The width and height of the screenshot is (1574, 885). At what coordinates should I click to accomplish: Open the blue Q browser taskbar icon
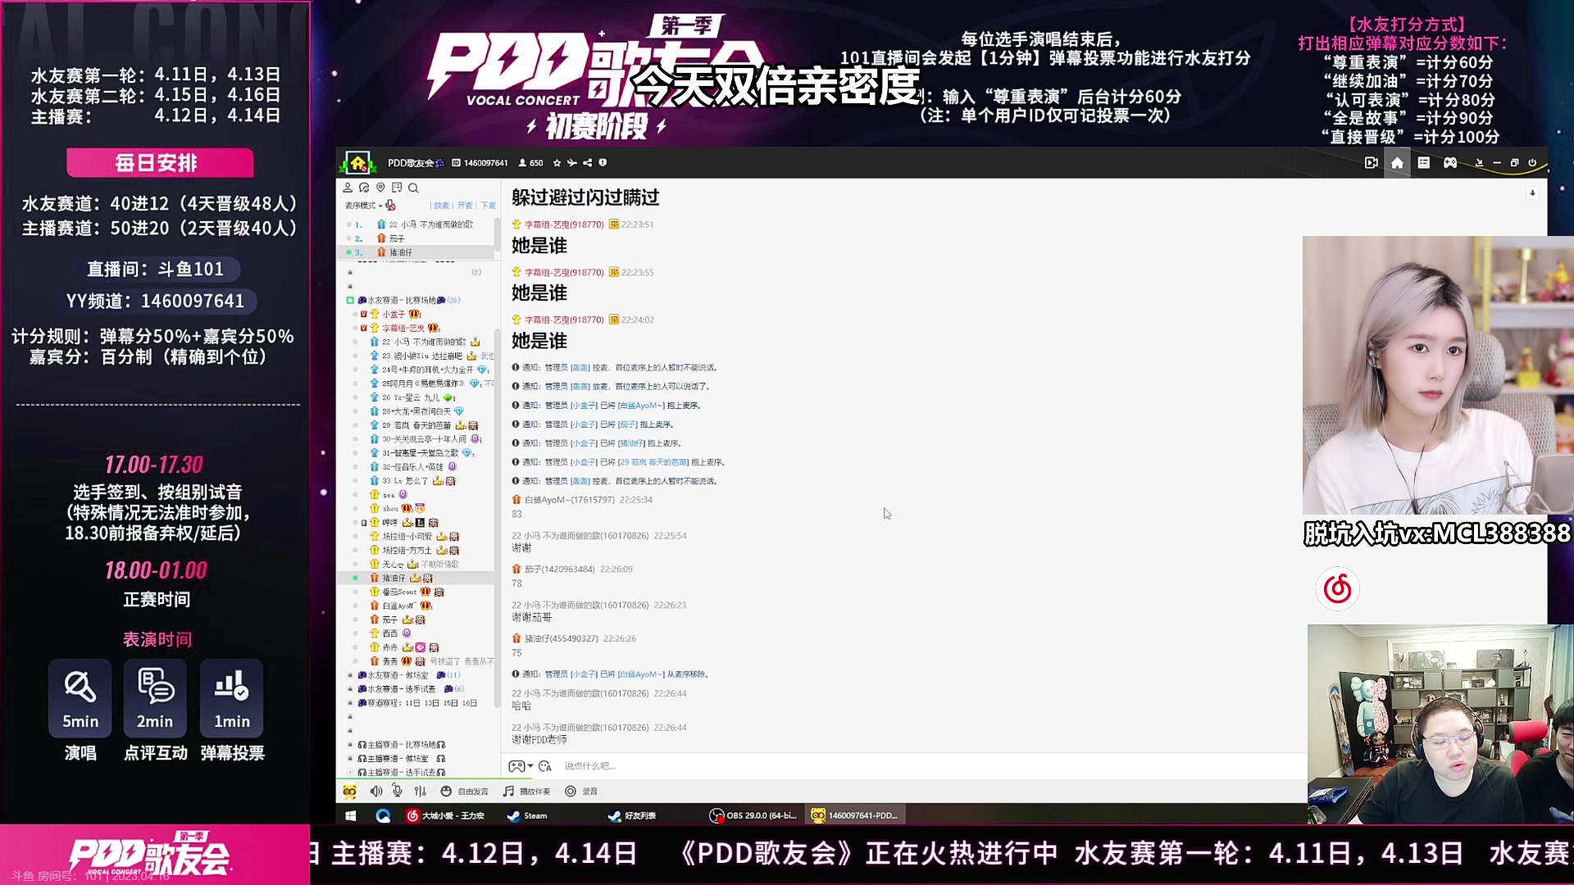pos(383,815)
